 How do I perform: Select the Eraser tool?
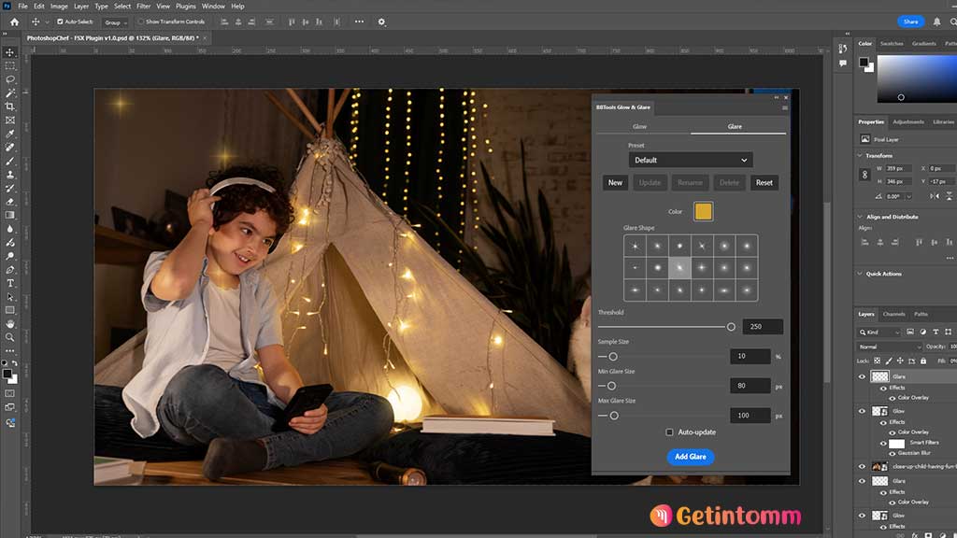coord(9,202)
